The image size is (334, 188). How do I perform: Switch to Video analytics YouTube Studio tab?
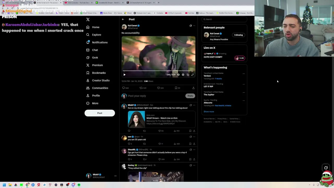78,3
